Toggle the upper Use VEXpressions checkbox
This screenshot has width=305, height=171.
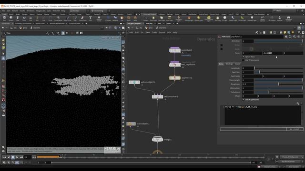243,60
